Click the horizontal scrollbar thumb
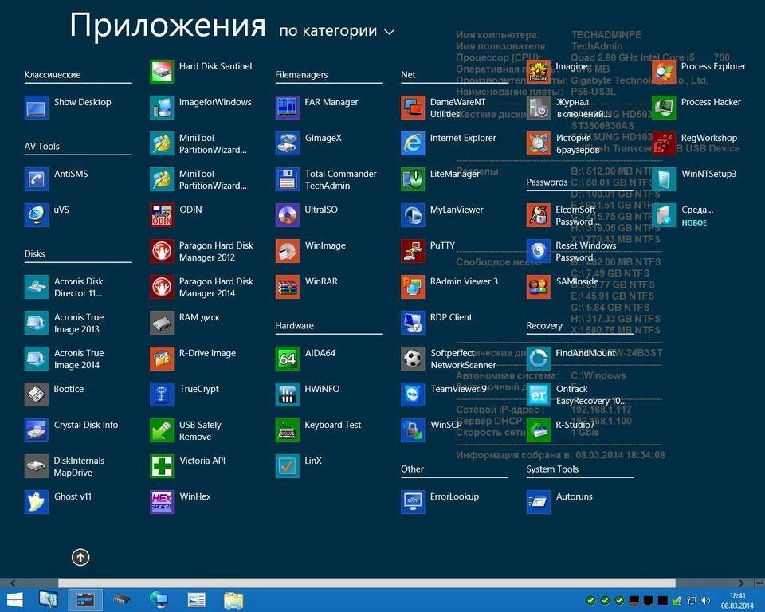765x612 pixels. pos(367,583)
